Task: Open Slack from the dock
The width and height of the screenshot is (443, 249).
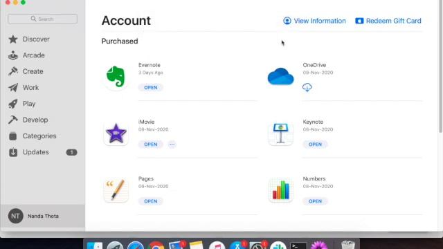Action: click(278, 246)
